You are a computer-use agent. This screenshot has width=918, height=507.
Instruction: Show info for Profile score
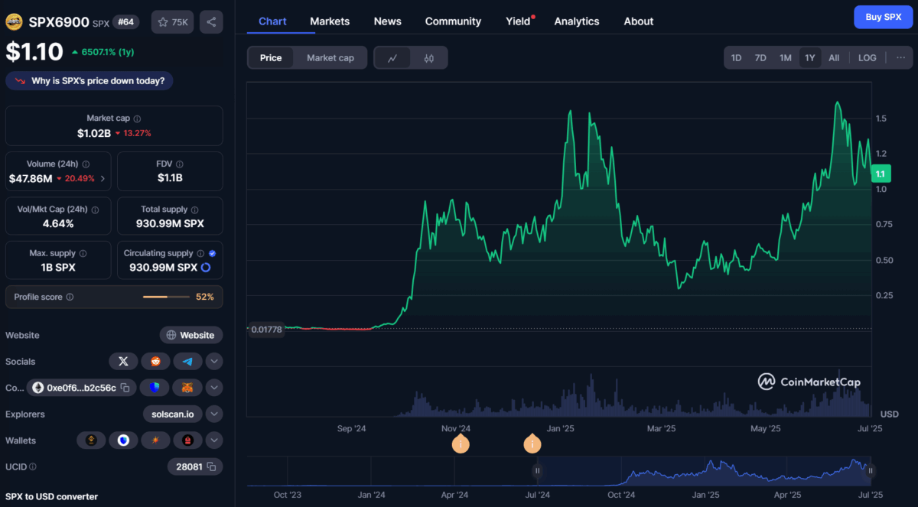[70, 297]
